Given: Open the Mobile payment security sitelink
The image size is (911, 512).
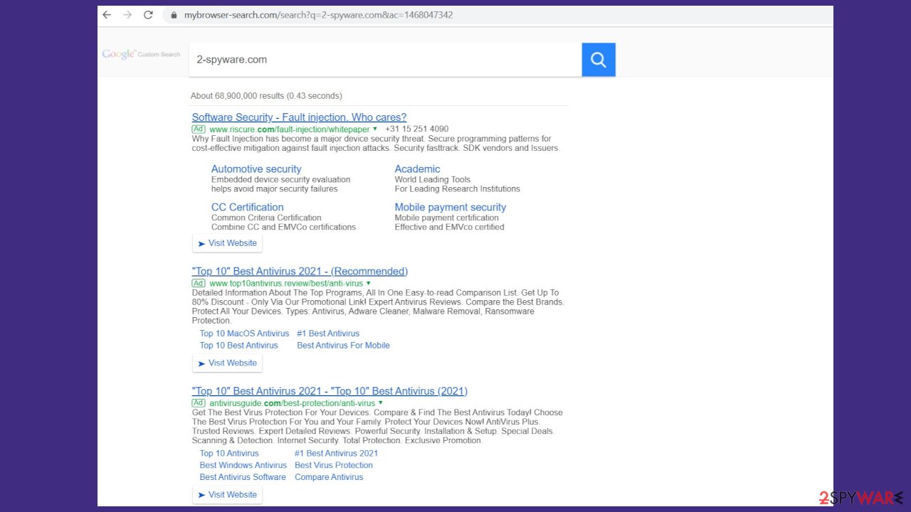Looking at the screenshot, I should pos(451,208).
